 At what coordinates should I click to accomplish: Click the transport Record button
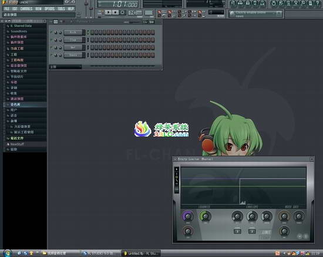122,12
